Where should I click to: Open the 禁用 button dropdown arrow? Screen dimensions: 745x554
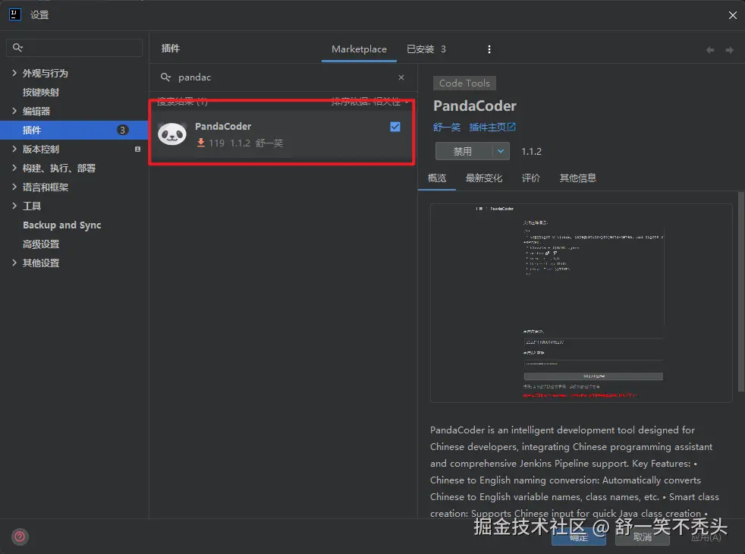[x=500, y=151]
